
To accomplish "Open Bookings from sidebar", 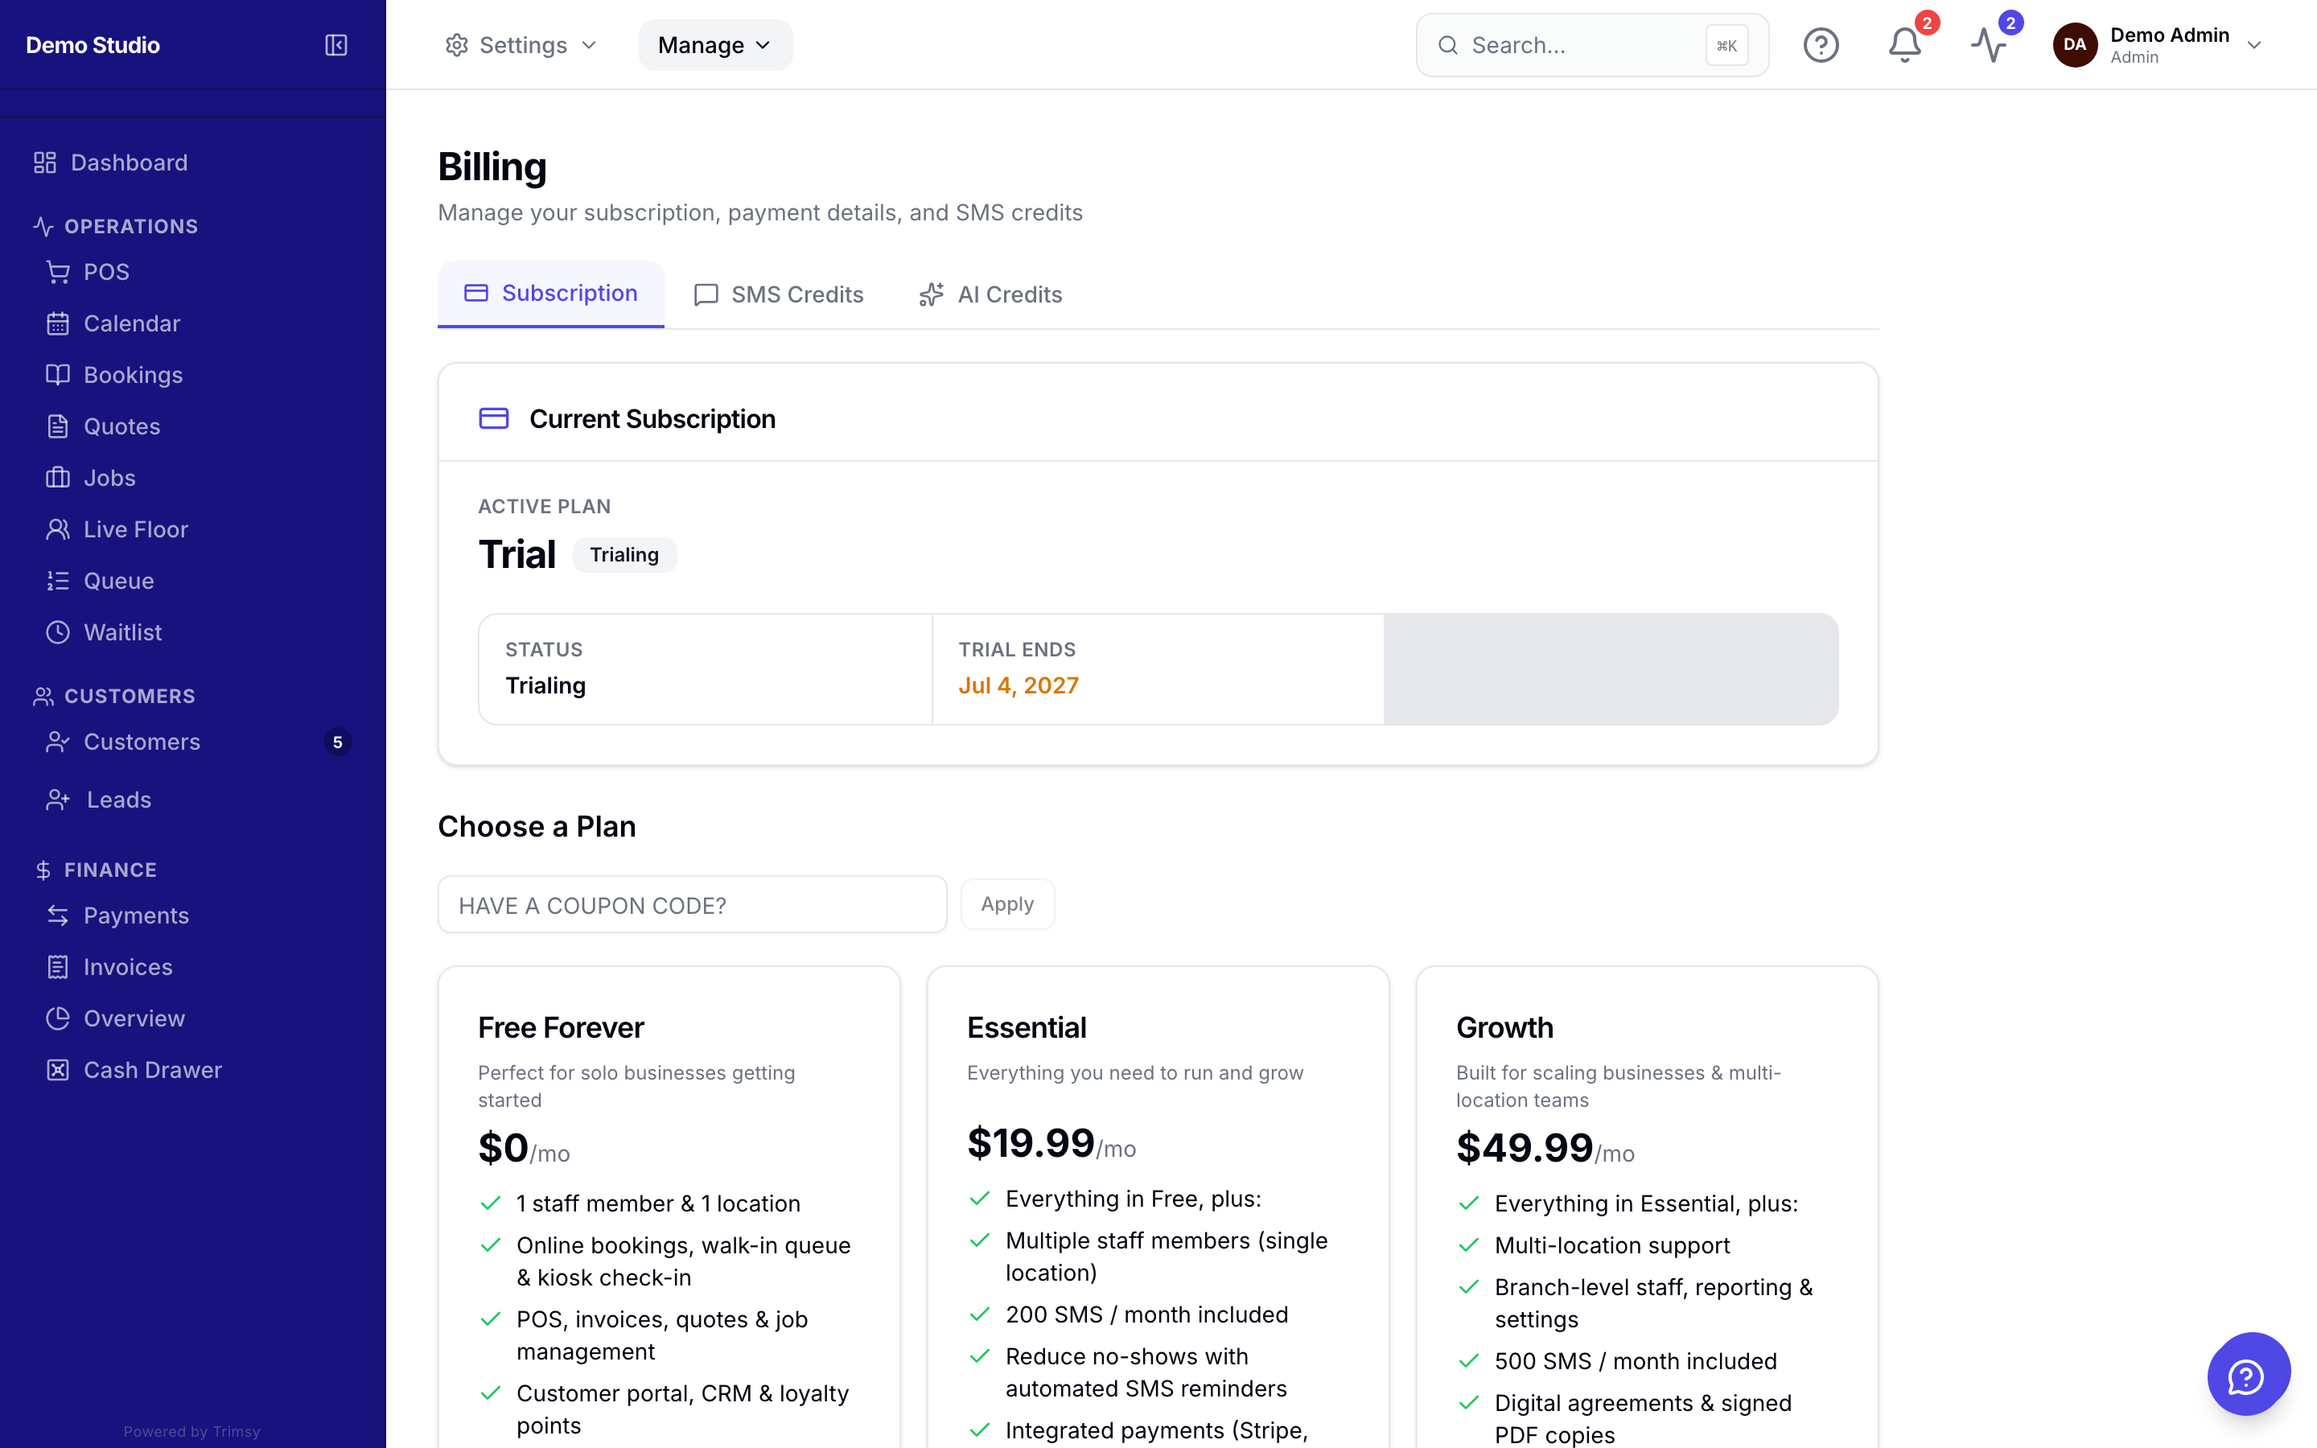I will [133, 374].
